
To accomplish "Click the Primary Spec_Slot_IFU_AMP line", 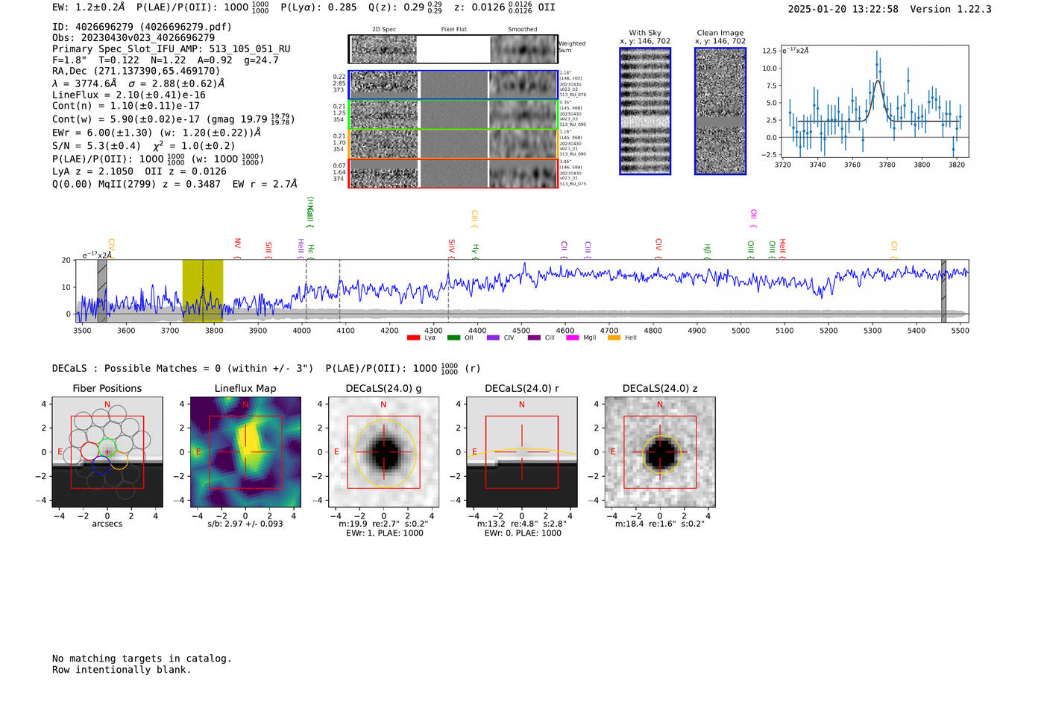I will coord(172,49).
